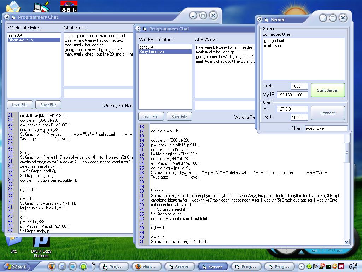Select serial.txt in back window file list
This screenshot has width=362, height=272.
coord(15,35)
